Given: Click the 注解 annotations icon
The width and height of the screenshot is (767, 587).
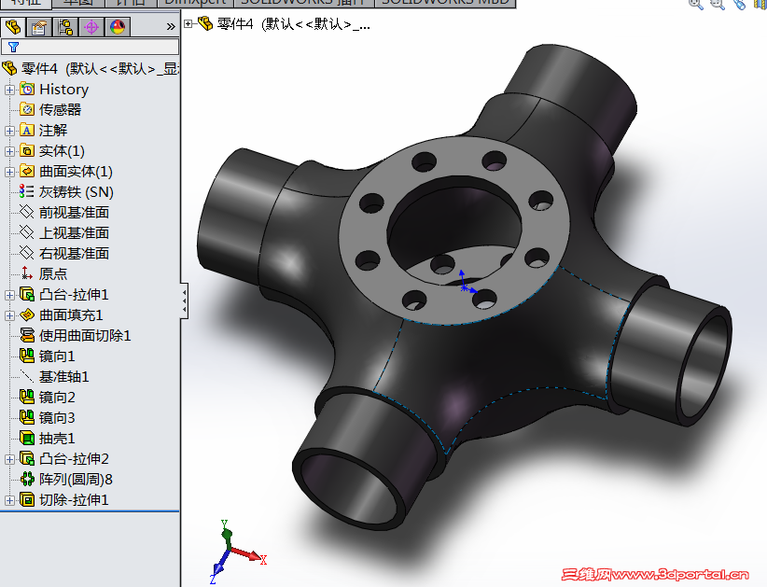Looking at the screenshot, I should coord(27,130).
